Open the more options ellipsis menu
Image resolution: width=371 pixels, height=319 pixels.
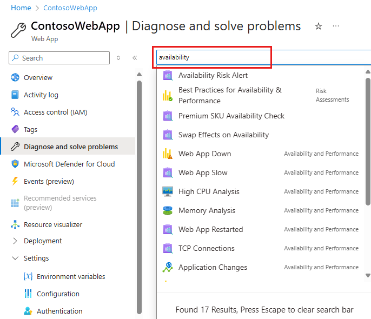coord(336,26)
